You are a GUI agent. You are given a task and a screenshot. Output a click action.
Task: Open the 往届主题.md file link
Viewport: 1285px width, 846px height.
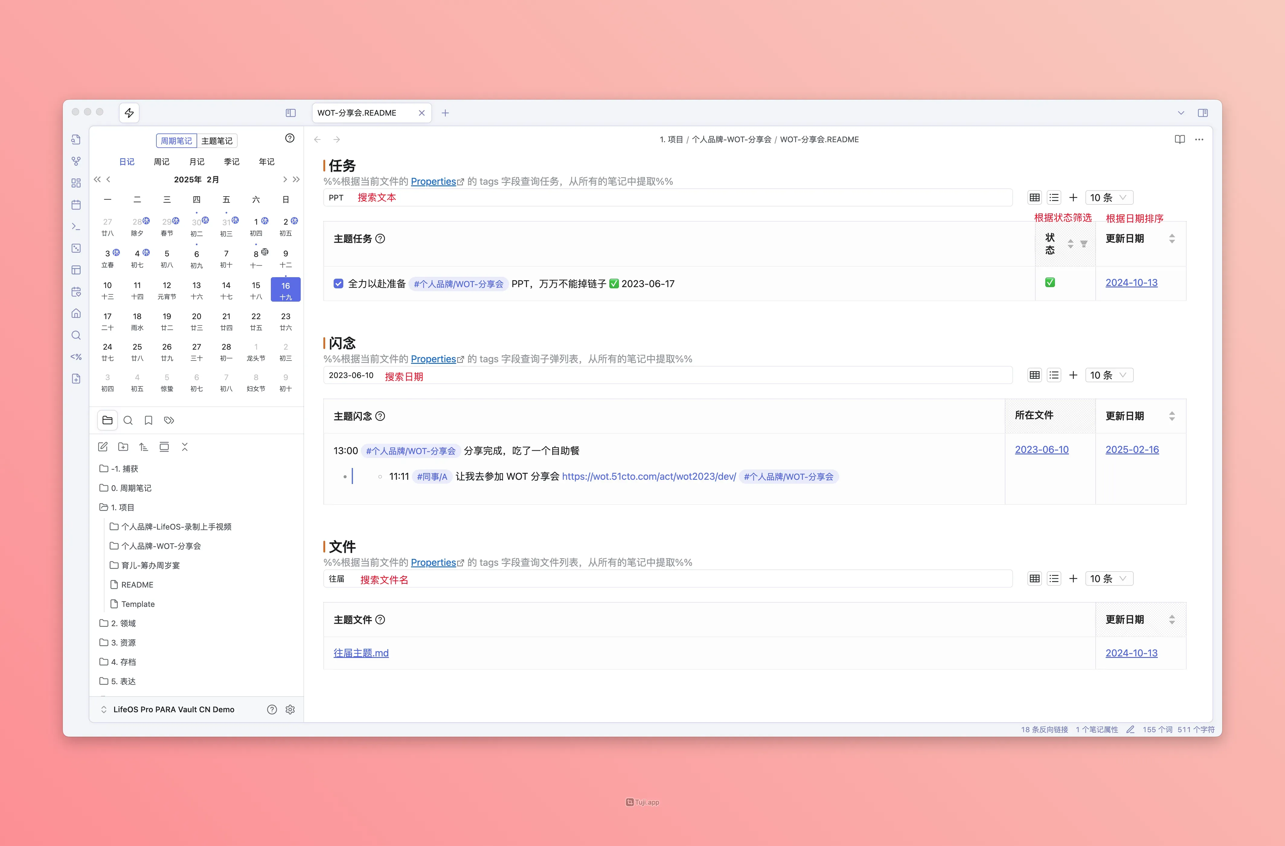click(361, 653)
